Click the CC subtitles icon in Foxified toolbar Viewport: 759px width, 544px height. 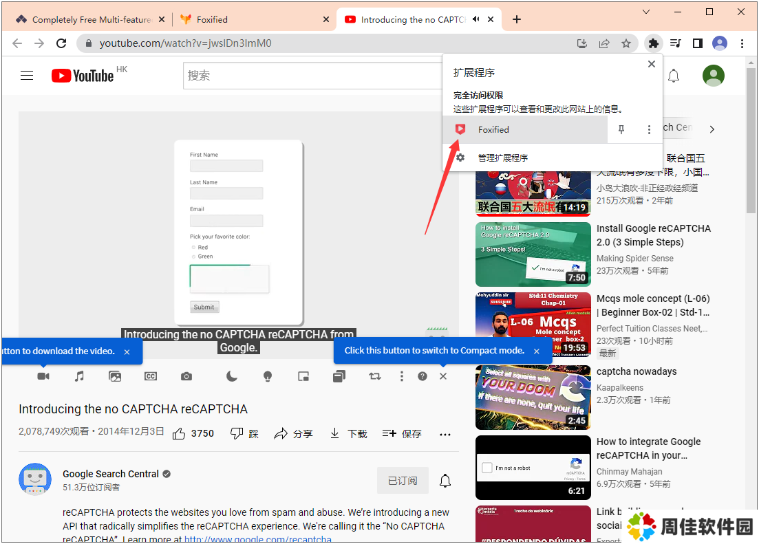(151, 376)
